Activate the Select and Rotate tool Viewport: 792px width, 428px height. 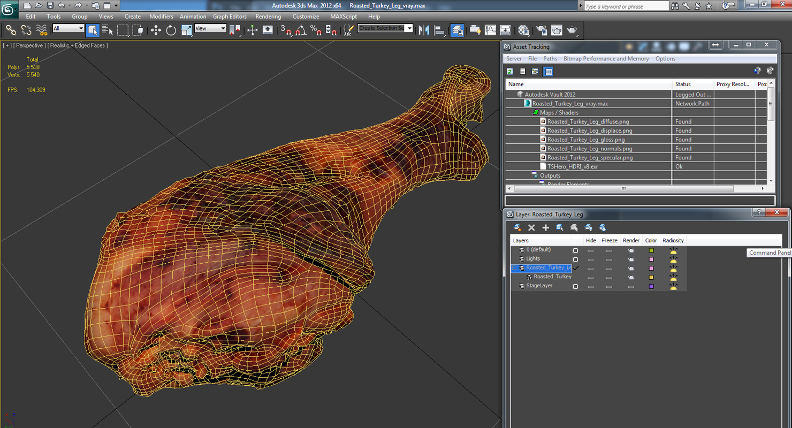pyautogui.click(x=171, y=30)
